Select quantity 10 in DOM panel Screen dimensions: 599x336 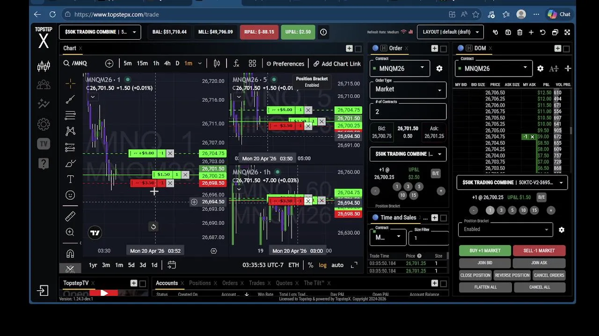(x=523, y=210)
